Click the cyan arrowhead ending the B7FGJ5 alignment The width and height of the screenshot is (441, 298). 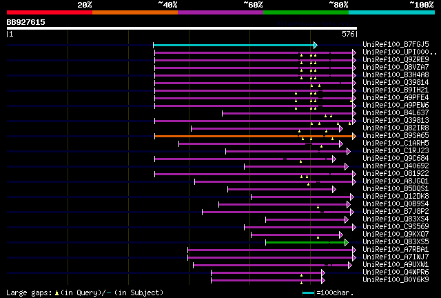tap(316, 45)
